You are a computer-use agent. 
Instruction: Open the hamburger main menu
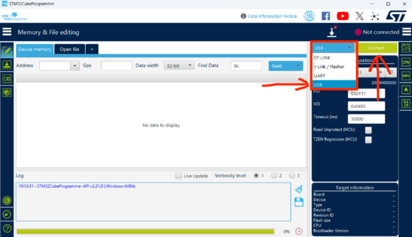coord(7,32)
